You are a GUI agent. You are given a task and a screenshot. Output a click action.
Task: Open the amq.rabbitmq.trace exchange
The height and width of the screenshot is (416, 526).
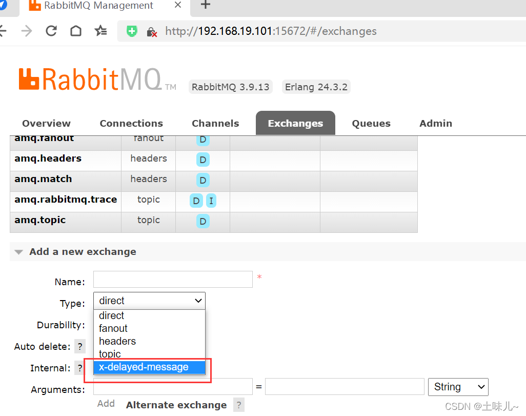66,200
